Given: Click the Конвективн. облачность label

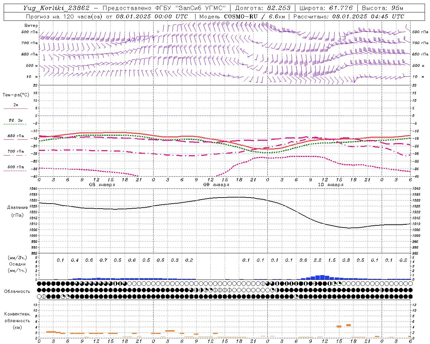Looking at the screenshot, I should pyautogui.click(x=17, y=317).
